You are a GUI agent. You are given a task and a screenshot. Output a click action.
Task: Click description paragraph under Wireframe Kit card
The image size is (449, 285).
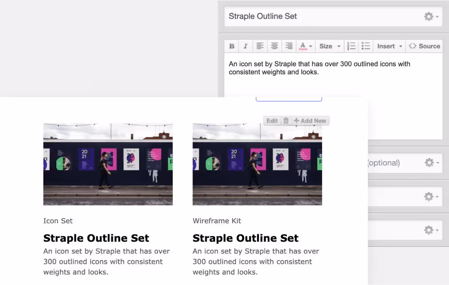tap(256, 261)
